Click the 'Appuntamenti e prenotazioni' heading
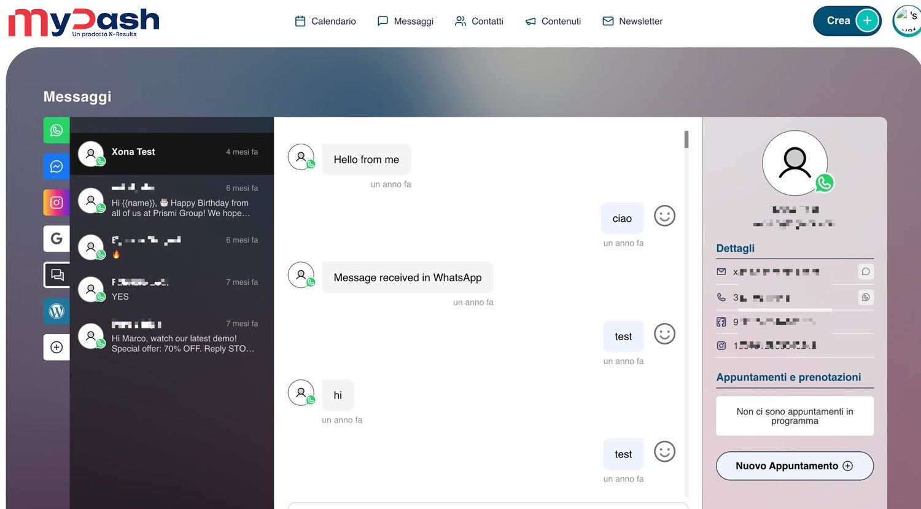This screenshot has height=509, width=921. (x=788, y=377)
